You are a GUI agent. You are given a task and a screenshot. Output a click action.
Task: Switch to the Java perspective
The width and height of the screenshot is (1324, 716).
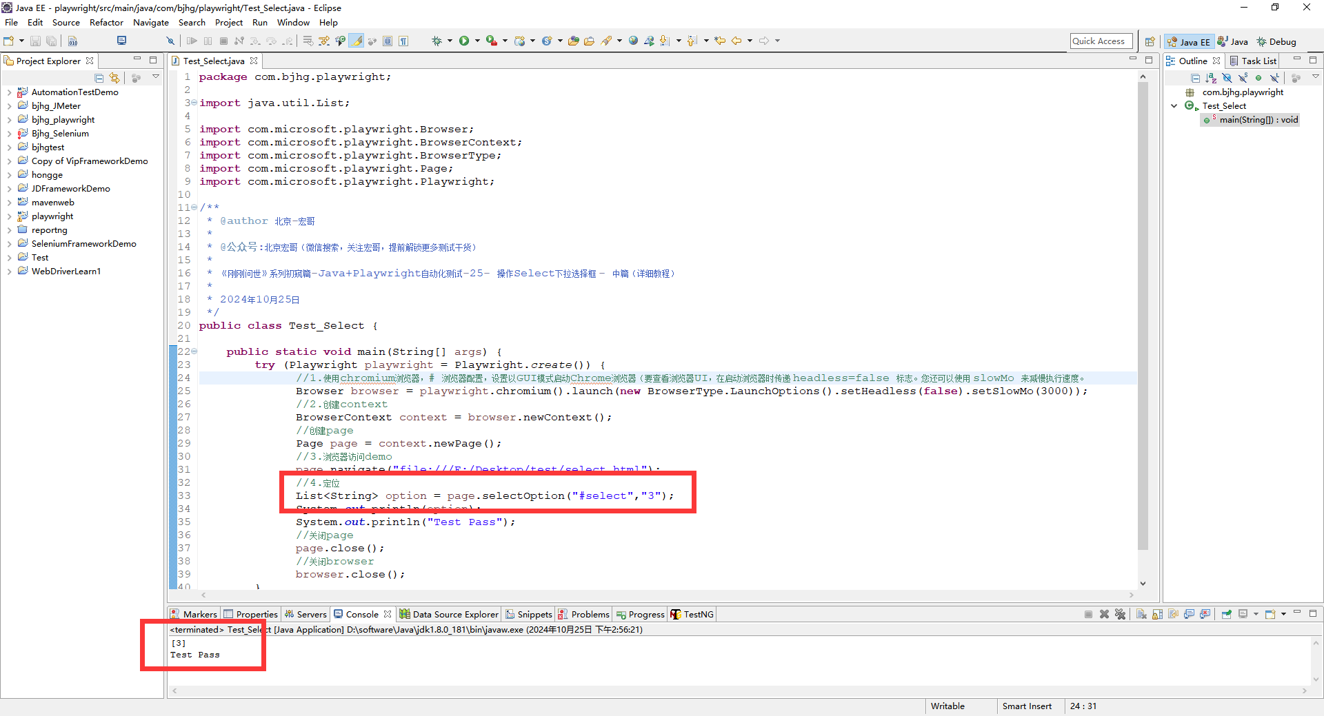[x=1233, y=41]
